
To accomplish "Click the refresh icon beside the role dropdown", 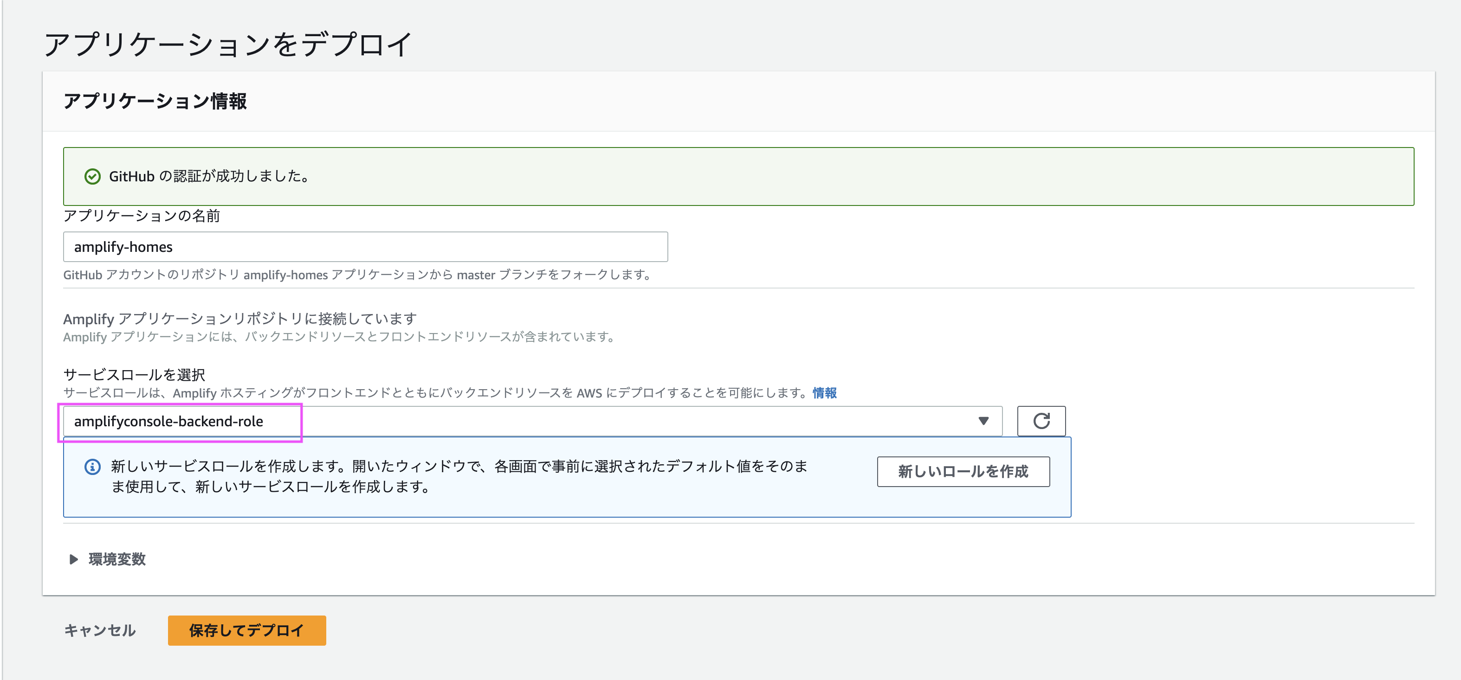I will click(x=1041, y=420).
